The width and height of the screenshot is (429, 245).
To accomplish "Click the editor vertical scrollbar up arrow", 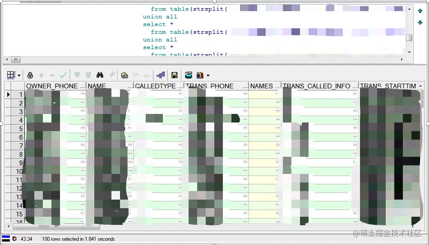I will point(409,9).
